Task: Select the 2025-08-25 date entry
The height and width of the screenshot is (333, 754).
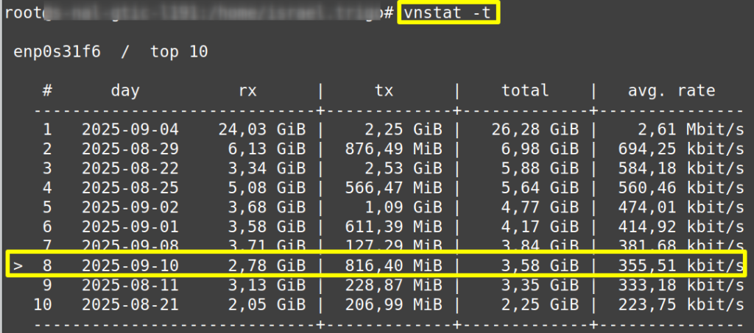Action: pyautogui.click(x=130, y=187)
